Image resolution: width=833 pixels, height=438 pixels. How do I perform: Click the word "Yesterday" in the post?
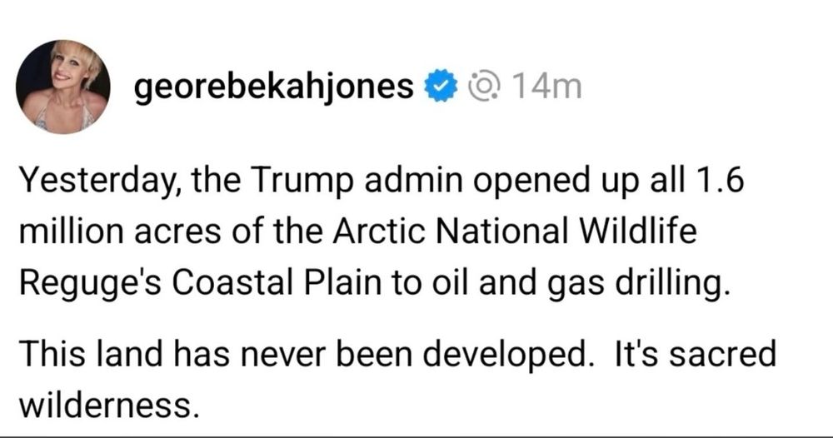pos(96,181)
